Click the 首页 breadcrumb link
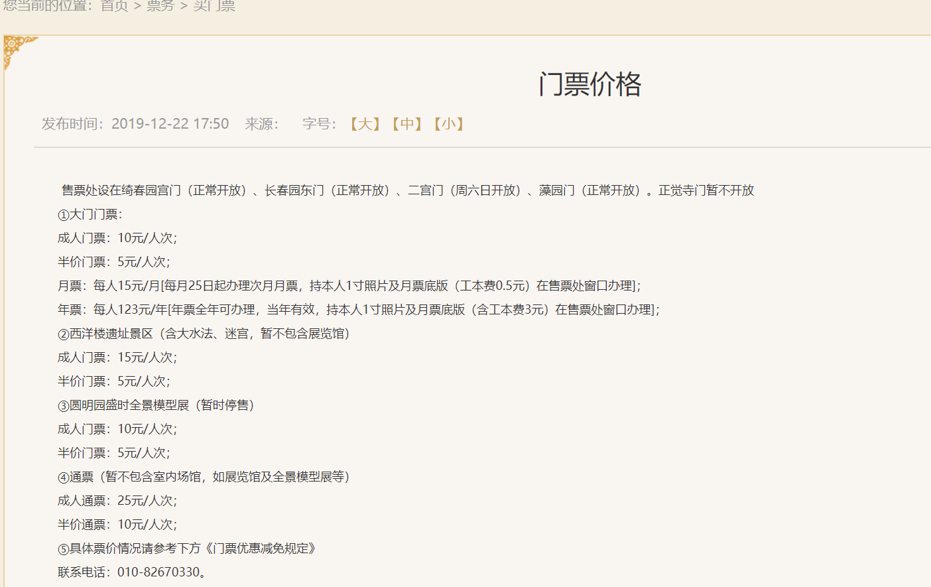This screenshot has width=931, height=587. pyautogui.click(x=114, y=6)
